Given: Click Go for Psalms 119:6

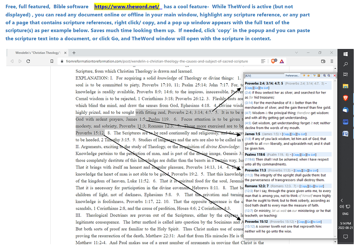Looking at the screenshot, I should click(x=304, y=154).
